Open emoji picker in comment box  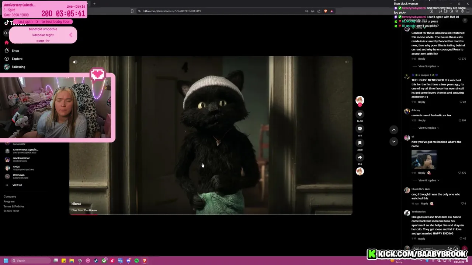pyautogui.click(x=456, y=248)
